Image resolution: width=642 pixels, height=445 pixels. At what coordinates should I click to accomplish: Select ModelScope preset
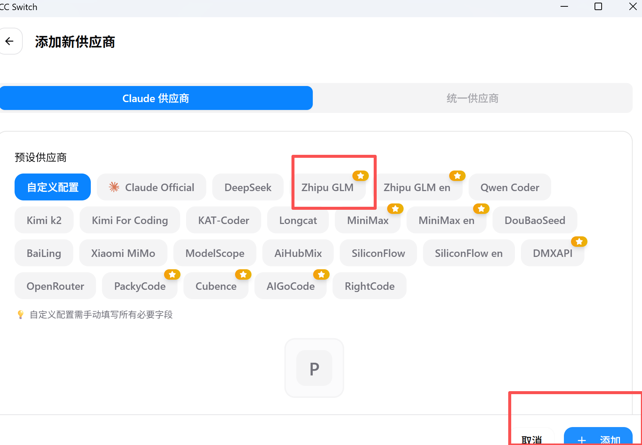pos(215,253)
